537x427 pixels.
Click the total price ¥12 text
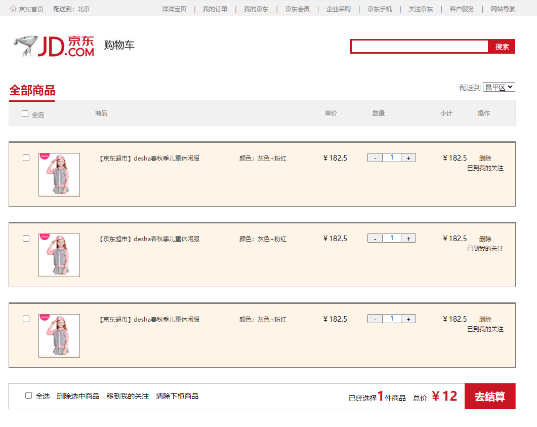[x=444, y=396]
